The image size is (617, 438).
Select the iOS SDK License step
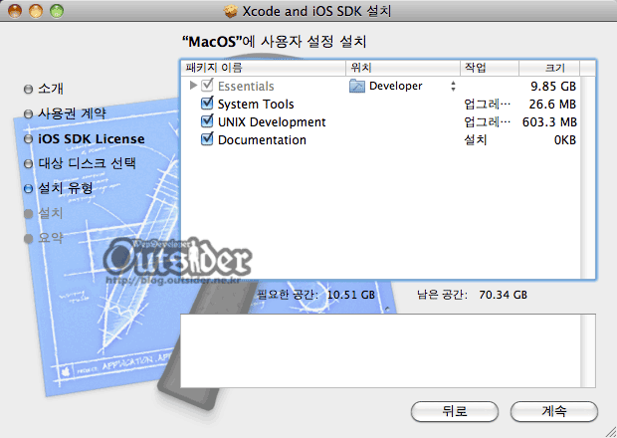click(x=92, y=138)
